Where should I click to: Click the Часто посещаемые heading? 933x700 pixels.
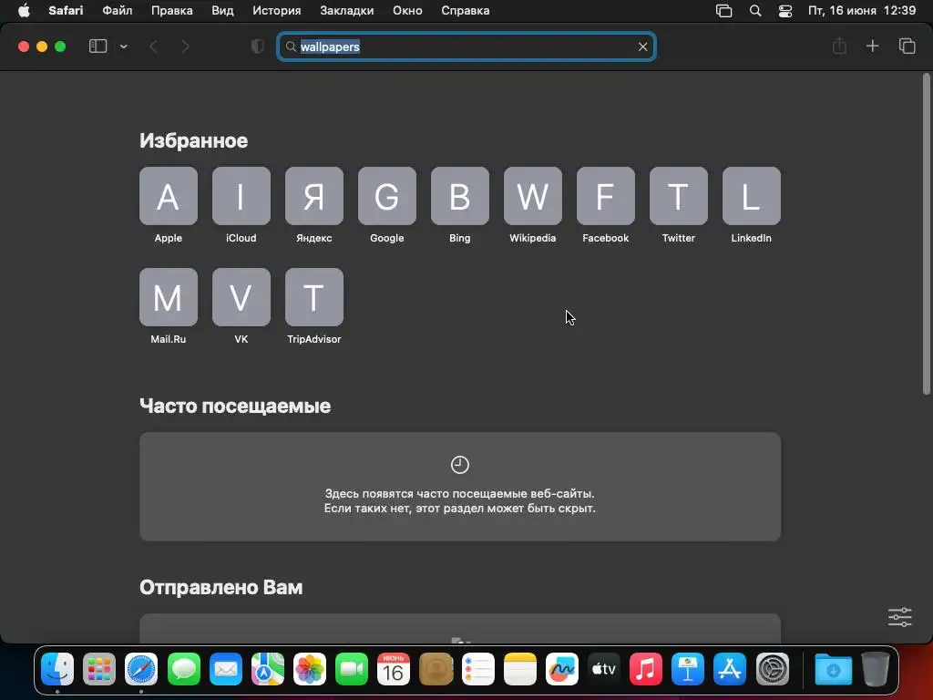point(235,406)
